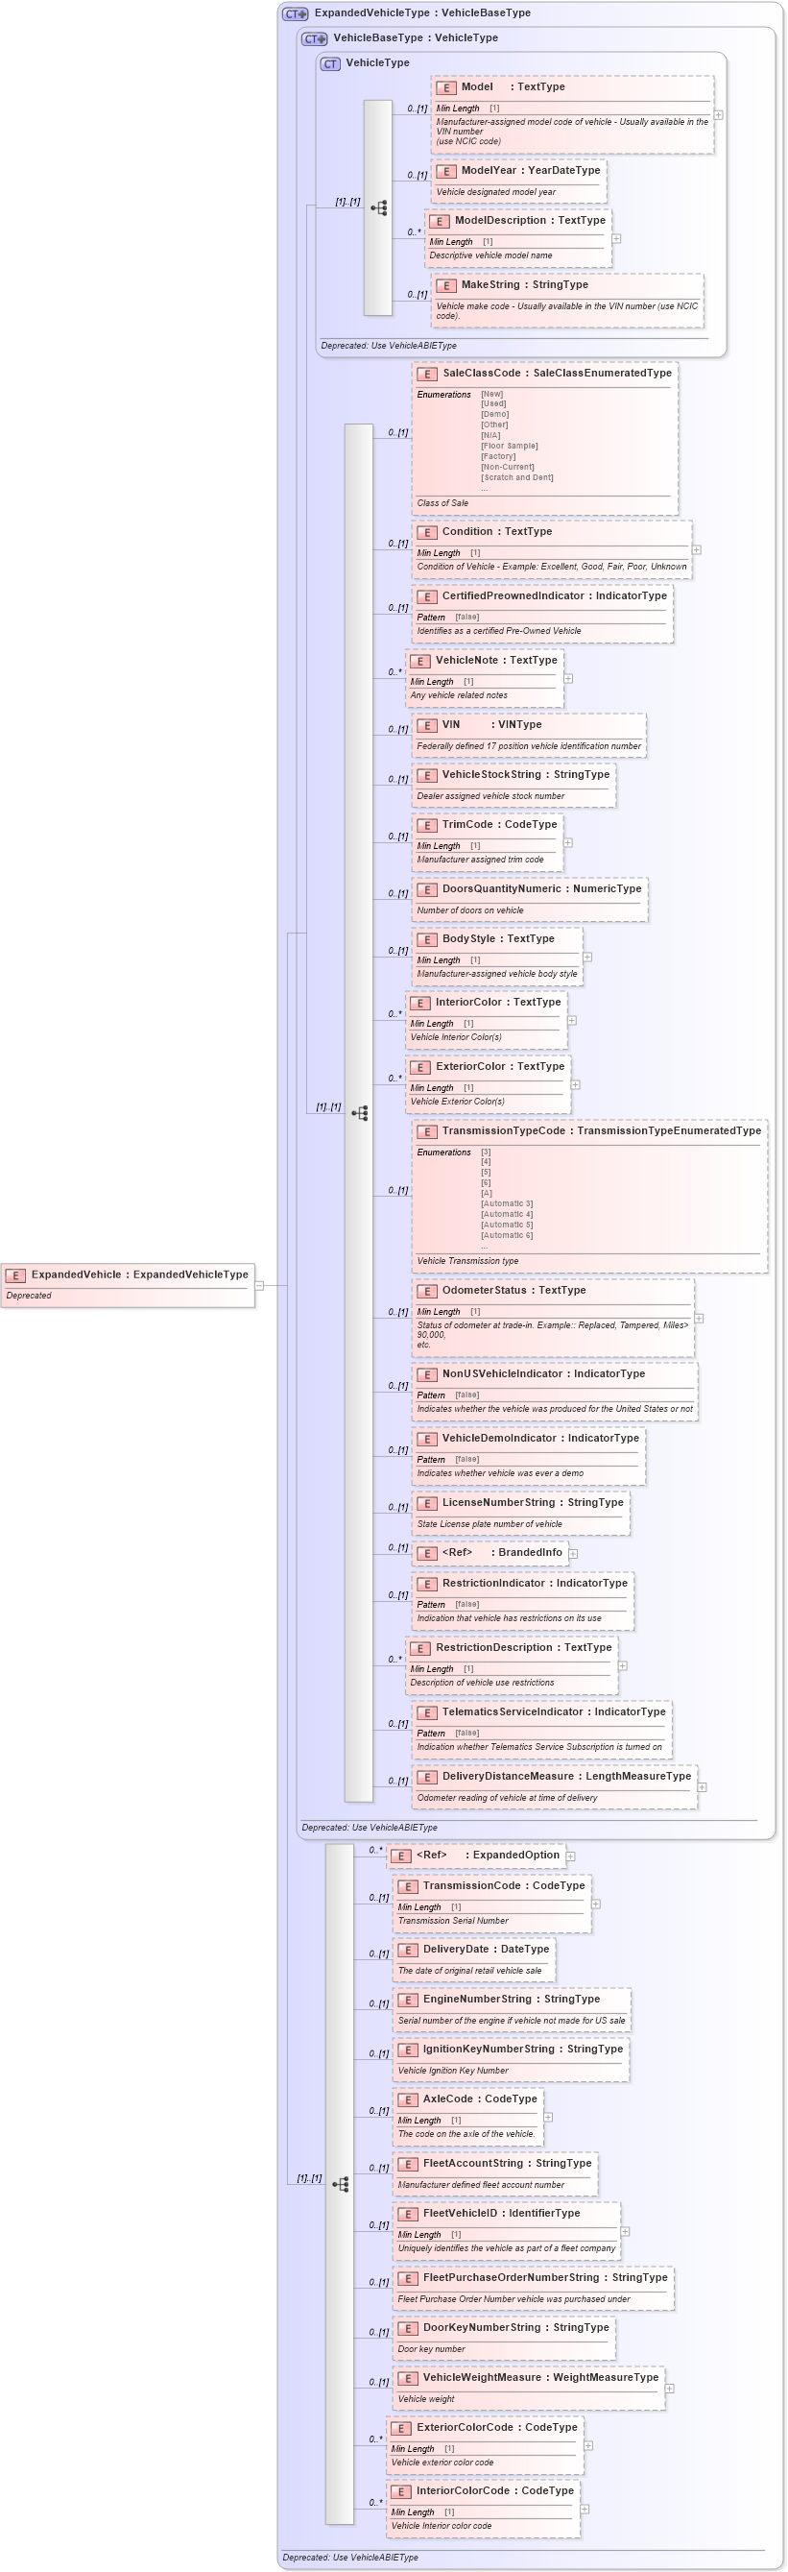The width and height of the screenshot is (788, 2572).
Task: Collapse the ExpandedVehicle element with minus box
Action: (259, 1285)
